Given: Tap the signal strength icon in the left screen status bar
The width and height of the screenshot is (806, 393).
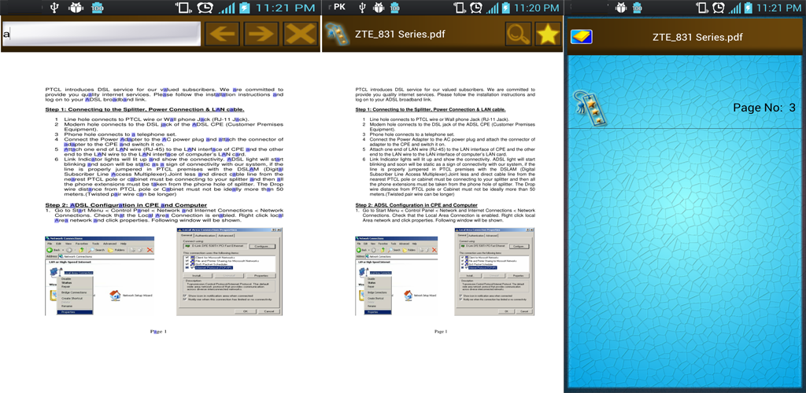Looking at the screenshot, I should pos(226,8).
